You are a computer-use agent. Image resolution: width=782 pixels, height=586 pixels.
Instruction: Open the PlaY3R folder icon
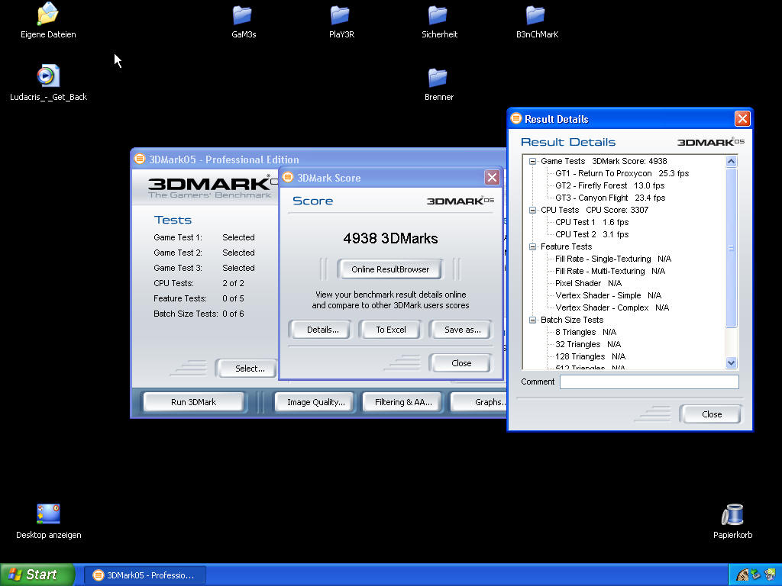coord(340,15)
